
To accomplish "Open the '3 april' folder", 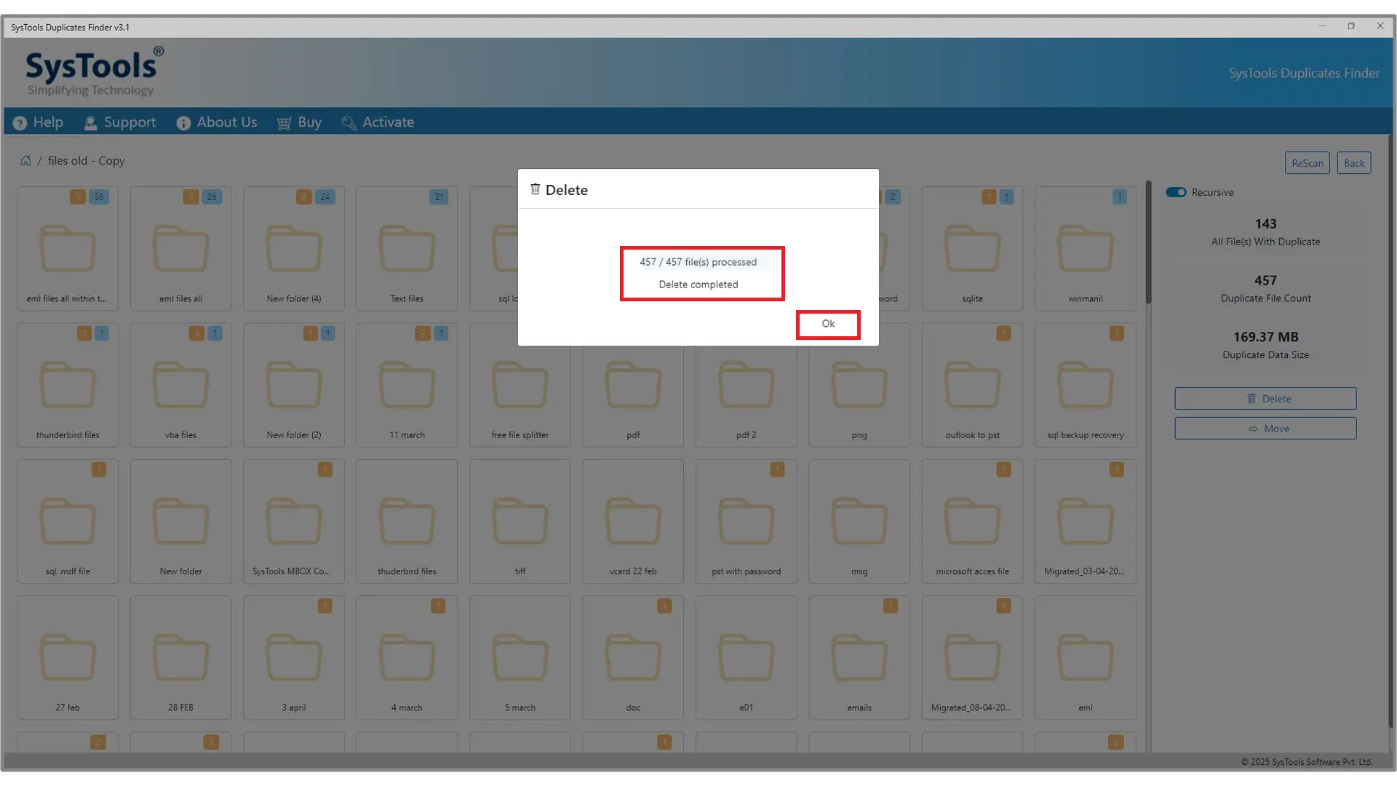I will (294, 658).
